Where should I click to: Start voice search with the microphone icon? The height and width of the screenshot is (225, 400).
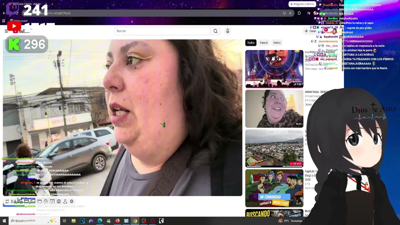pyautogui.click(x=227, y=31)
